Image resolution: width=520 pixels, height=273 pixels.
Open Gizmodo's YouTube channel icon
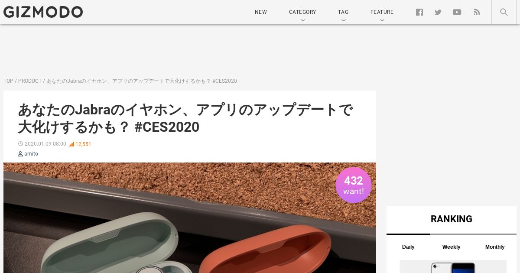[x=457, y=12]
